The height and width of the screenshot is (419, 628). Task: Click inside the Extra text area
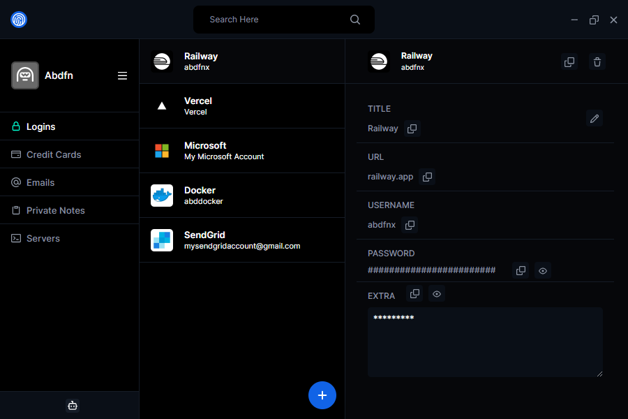[485, 342]
